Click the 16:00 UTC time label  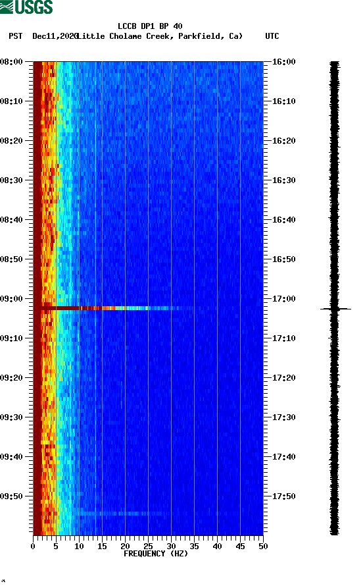pyautogui.click(x=283, y=61)
